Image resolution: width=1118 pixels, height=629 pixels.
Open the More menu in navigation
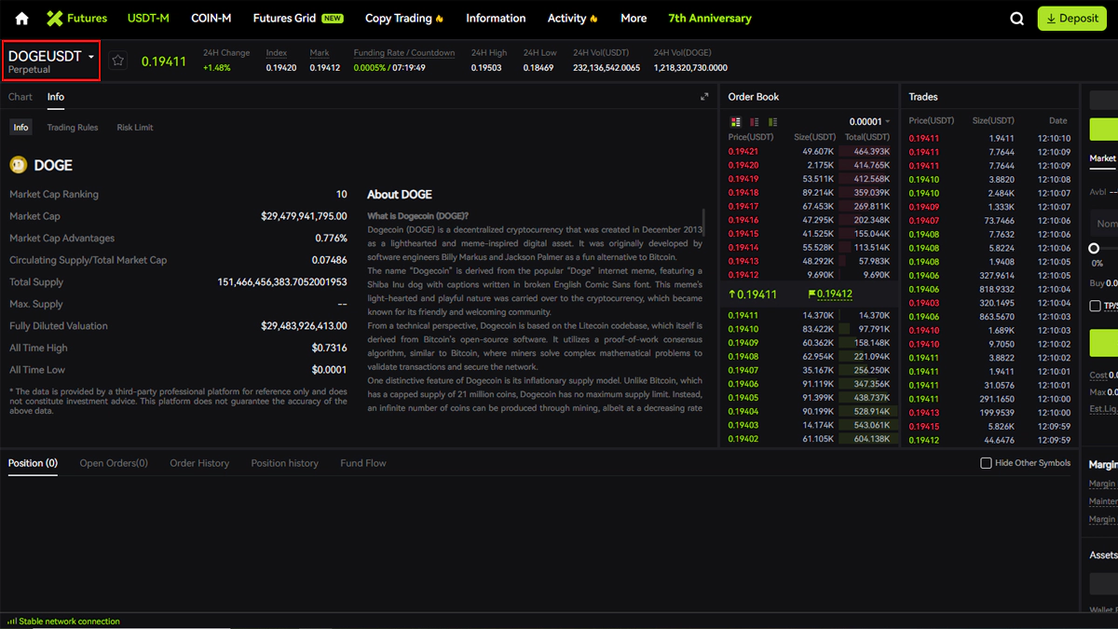(x=634, y=19)
